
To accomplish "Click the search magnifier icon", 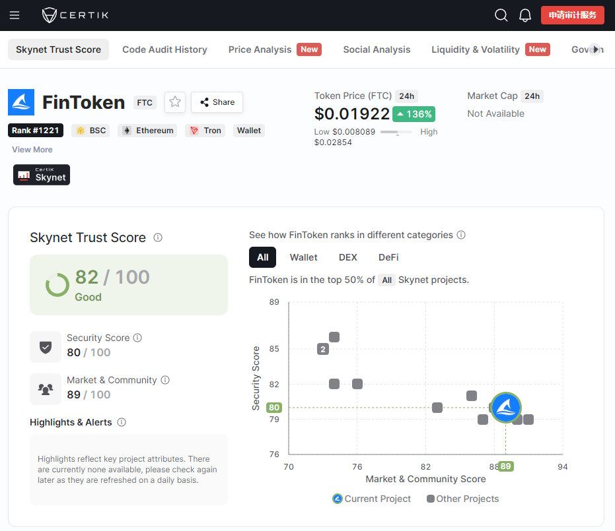I will (501, 15).
